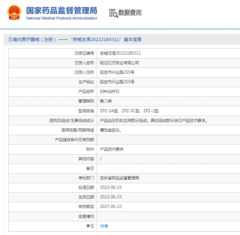Screen dimensions: 240x235
Task: Click the 注册人住所 label
Action: [84, 72]
